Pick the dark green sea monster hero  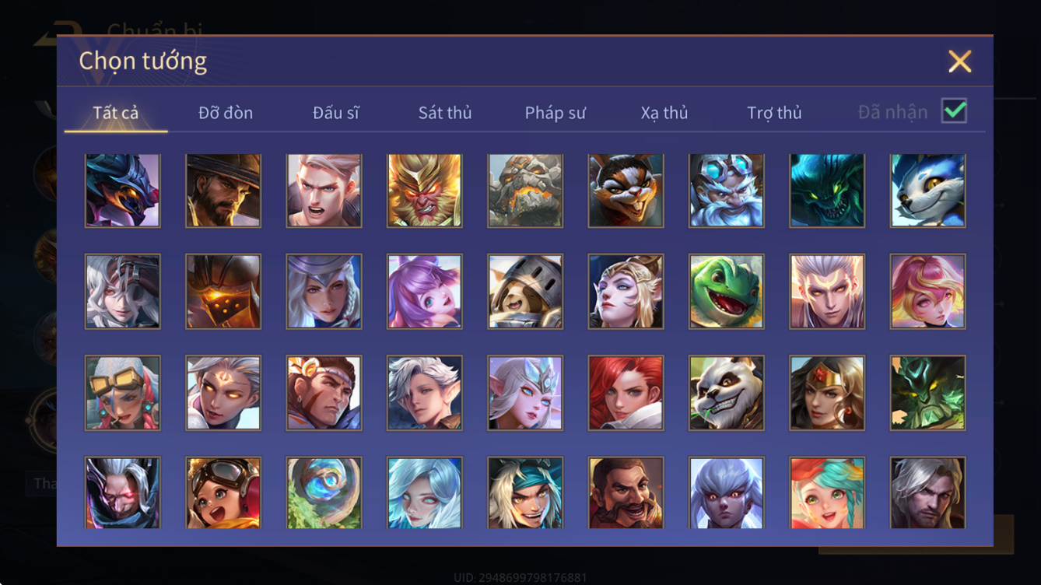(x=827, y=191)
